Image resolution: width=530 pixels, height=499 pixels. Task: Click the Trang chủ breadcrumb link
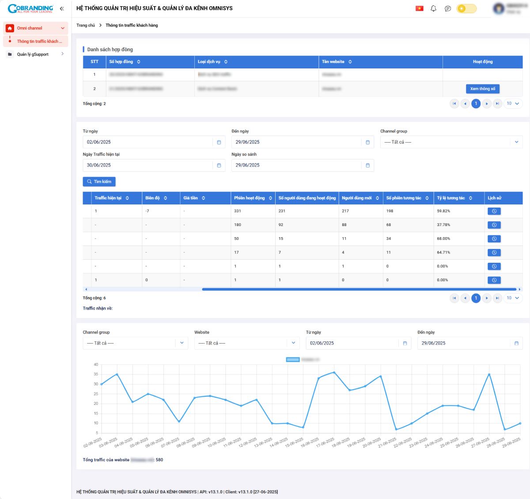tap(86, 25)
